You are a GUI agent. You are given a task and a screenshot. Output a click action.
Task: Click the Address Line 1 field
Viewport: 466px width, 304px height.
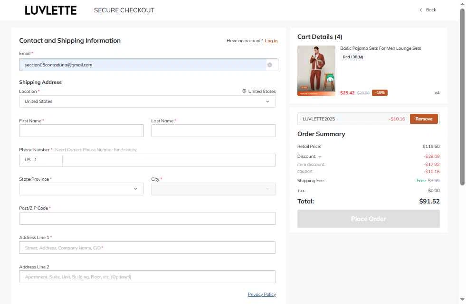147,248
